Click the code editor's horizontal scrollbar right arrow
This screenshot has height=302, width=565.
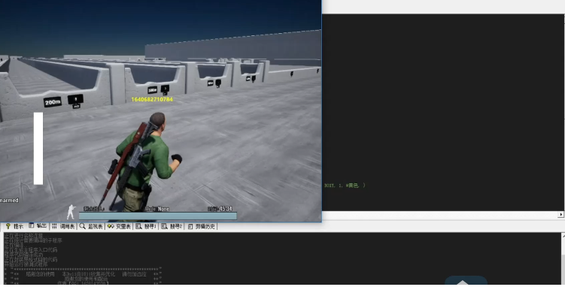pos(560,215)
